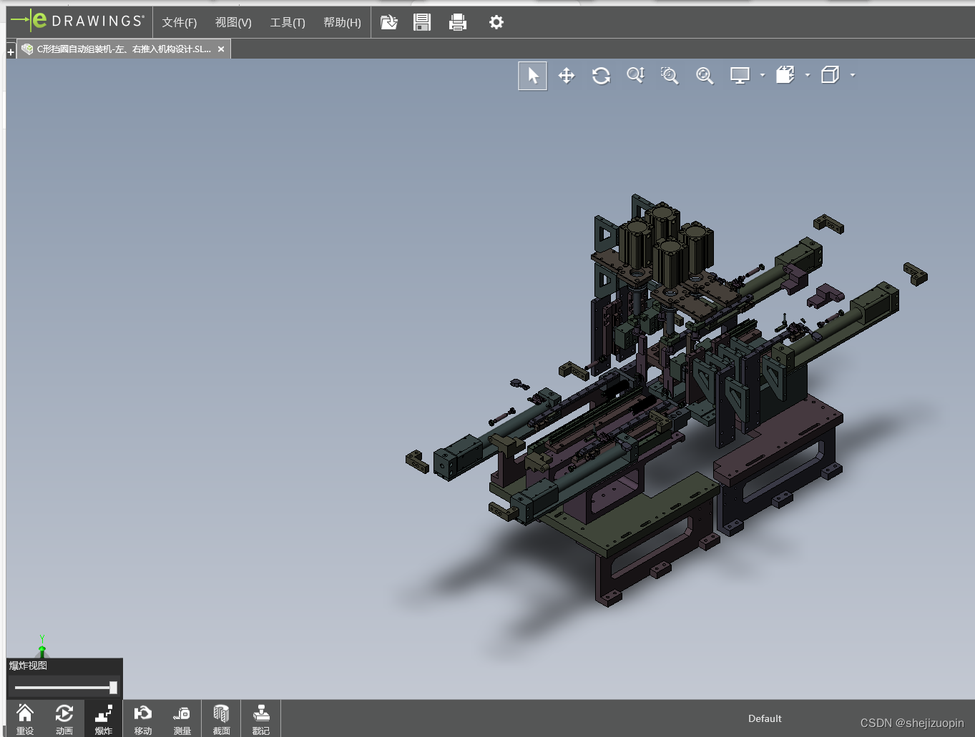Expand the view orientation cube dropdown arrow
975x737 pixels.
tap(808, 75)
